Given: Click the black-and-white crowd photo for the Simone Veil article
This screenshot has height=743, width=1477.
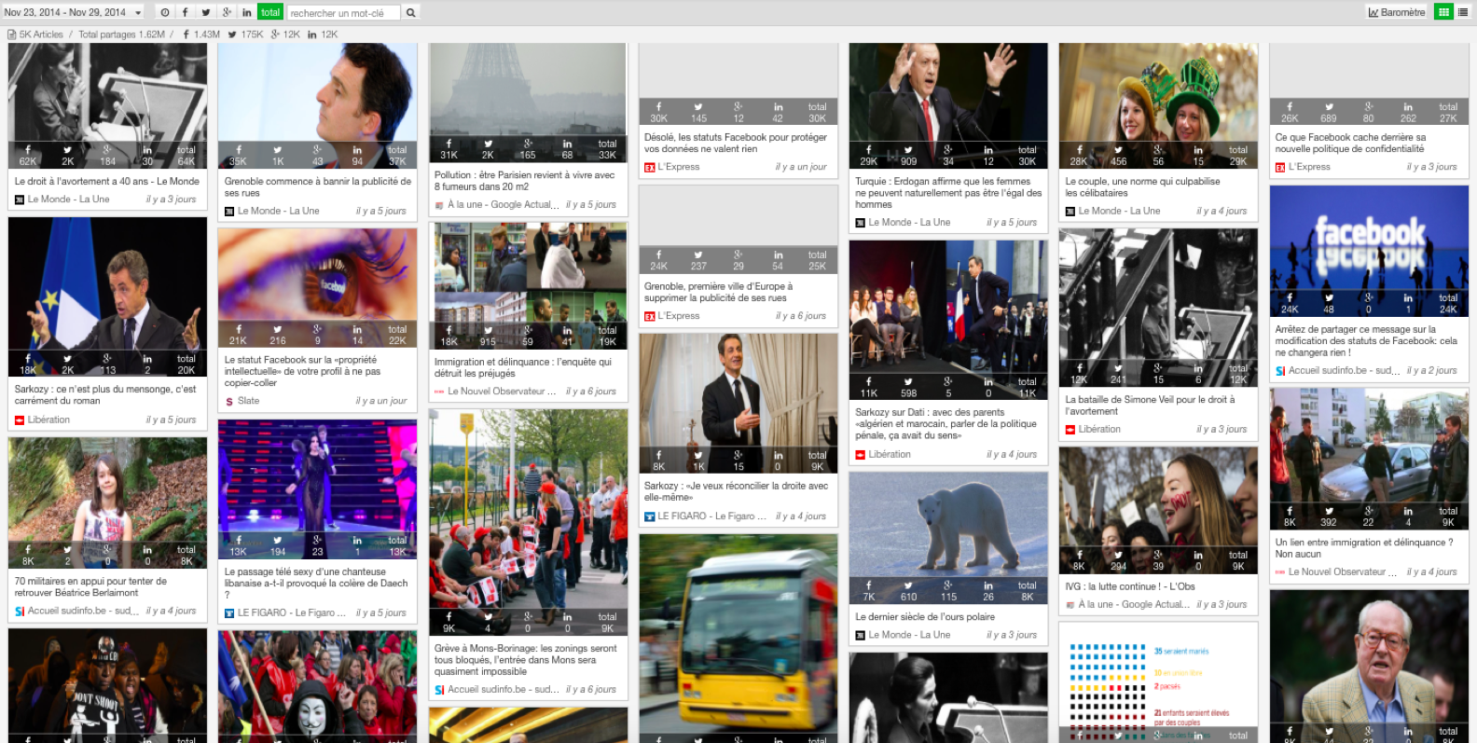Looking at the screenshot, I should point(1158,308).
